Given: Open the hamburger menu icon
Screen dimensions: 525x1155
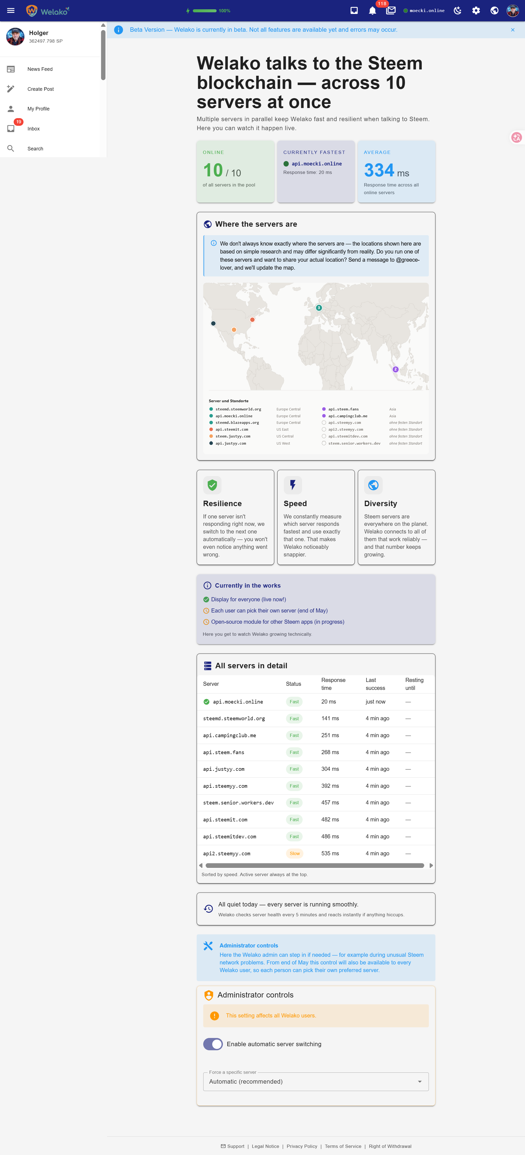Looking at the screenshot, I should (x=11, y=10).
